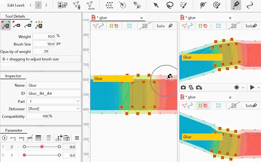The height and width of the screenshot is (162, 261).
Task: Click the delete keys icon in Parameter panel
Action: [30, 138]
